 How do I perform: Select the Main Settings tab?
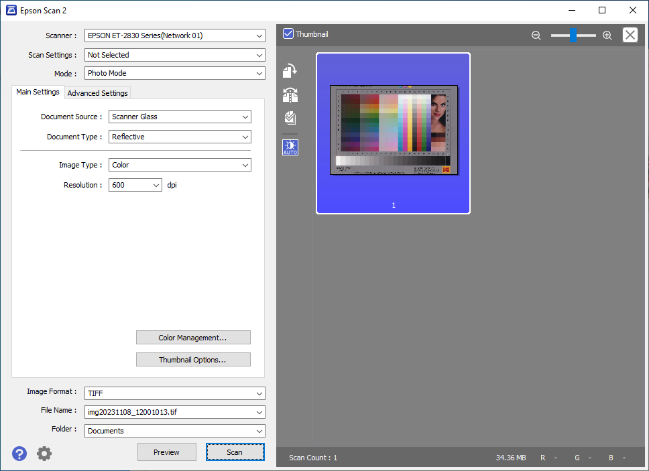point(38,92)
